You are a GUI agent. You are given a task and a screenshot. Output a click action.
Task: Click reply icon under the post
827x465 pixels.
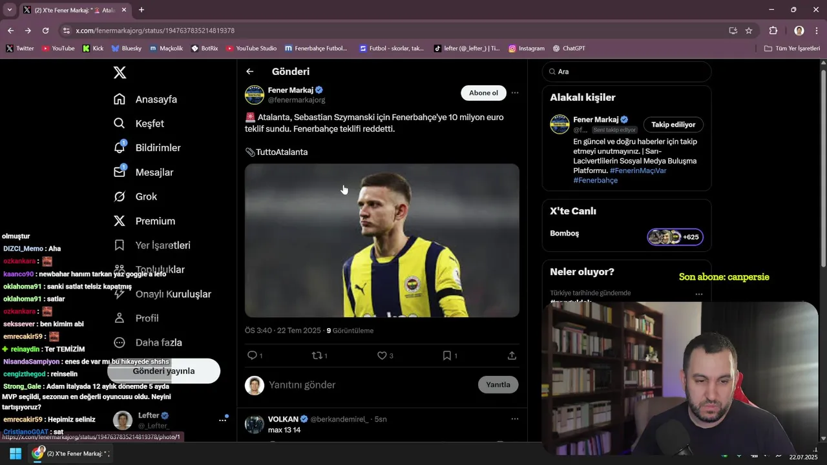click(x=253, y=355)
